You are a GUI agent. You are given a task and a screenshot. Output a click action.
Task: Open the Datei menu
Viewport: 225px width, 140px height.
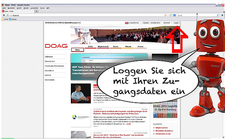click(4, 8)
